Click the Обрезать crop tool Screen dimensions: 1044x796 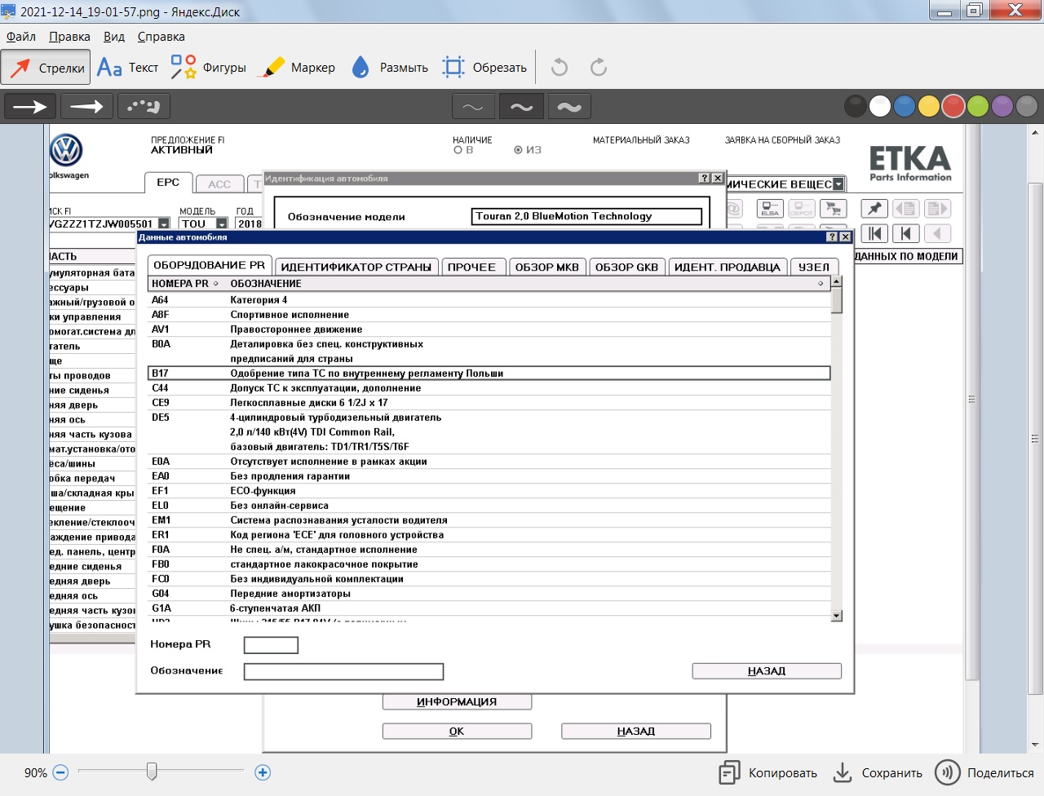(x=484, y=68)
